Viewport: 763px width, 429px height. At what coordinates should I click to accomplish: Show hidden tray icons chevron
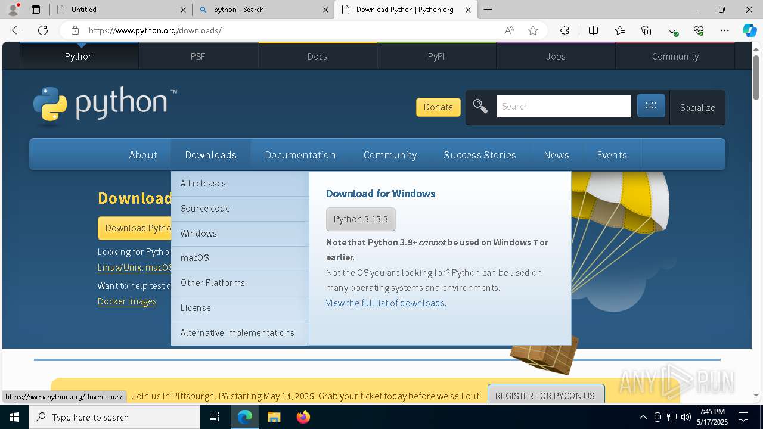(x=643, y=417)
